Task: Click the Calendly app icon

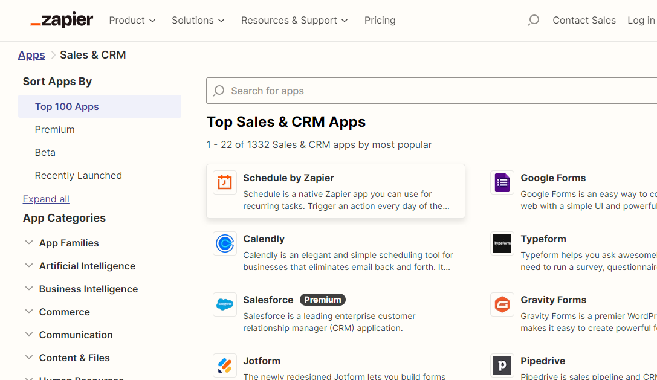Action: (x=225, y=243)
